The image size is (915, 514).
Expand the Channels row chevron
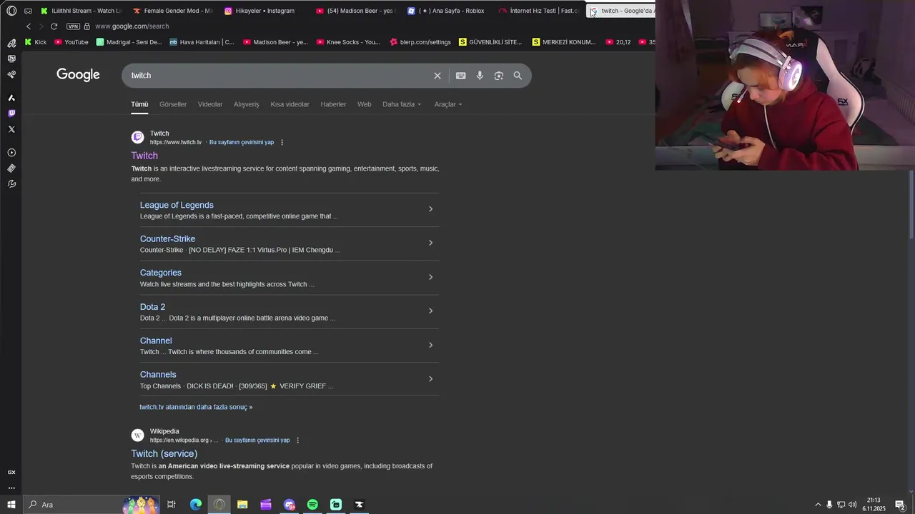(430, 379)
